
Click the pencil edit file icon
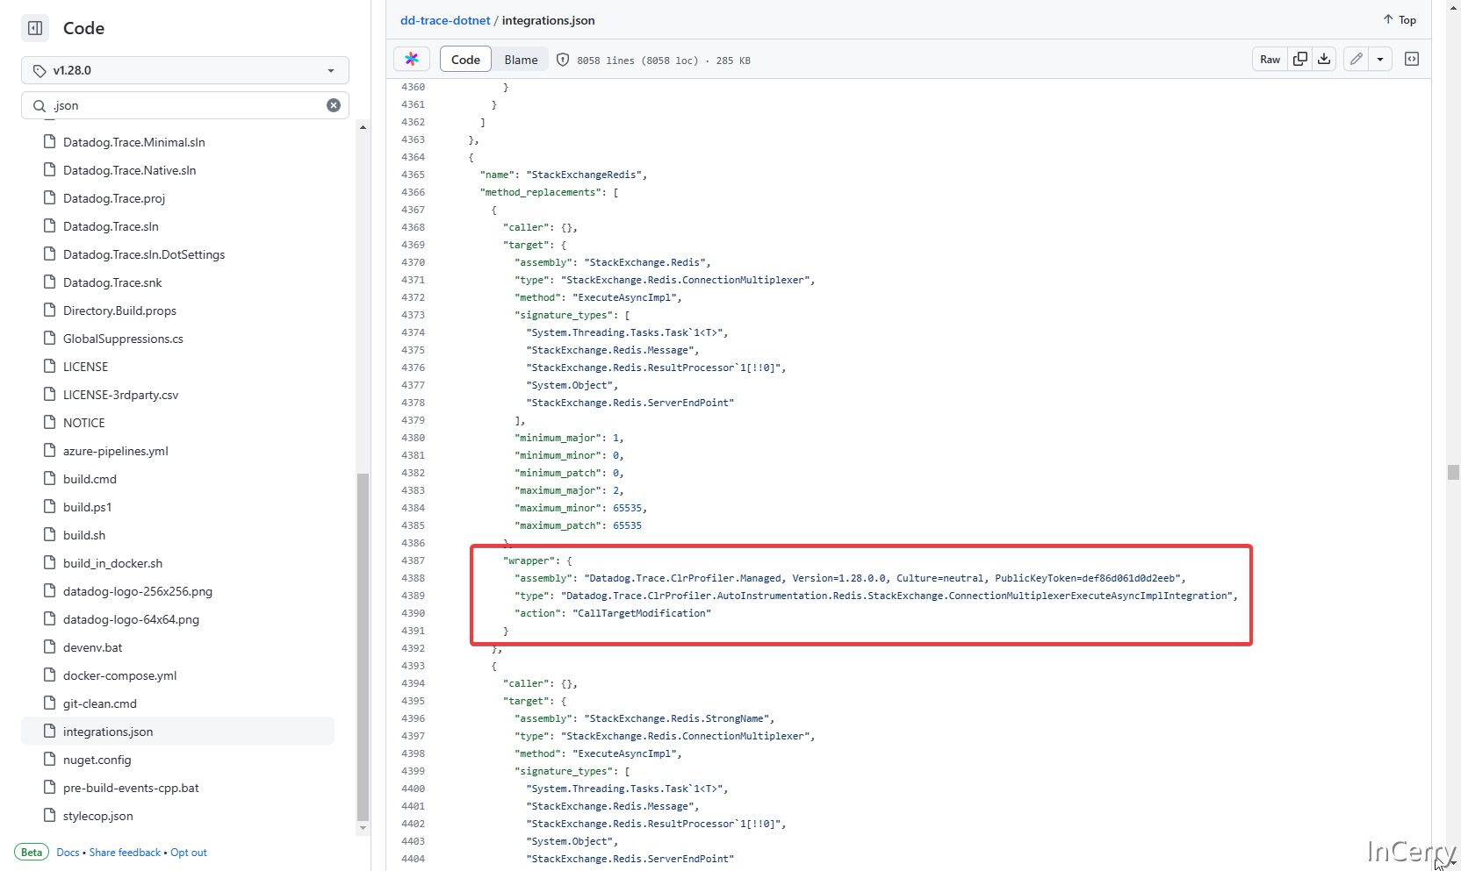(x=1357, y=60)
